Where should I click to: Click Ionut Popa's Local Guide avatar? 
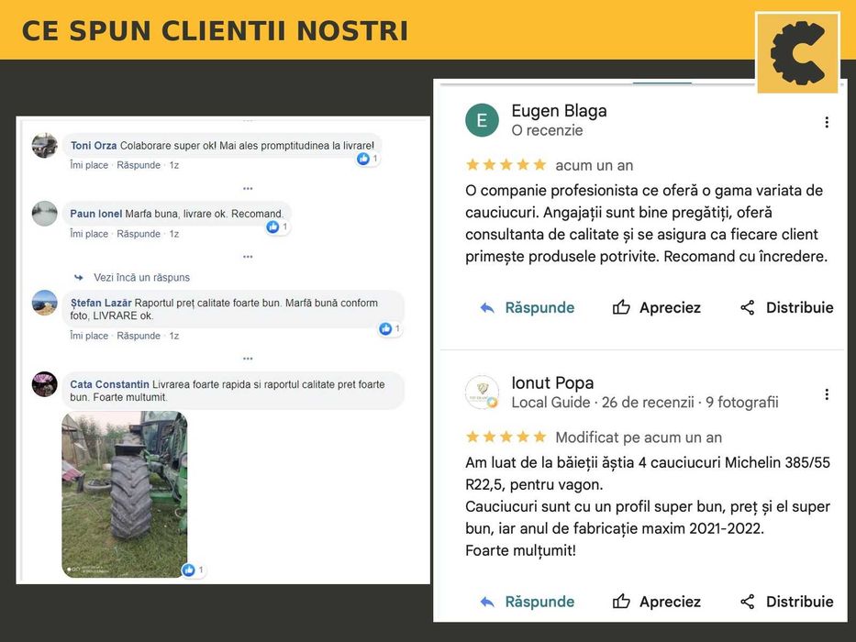(x=482, y=392)
